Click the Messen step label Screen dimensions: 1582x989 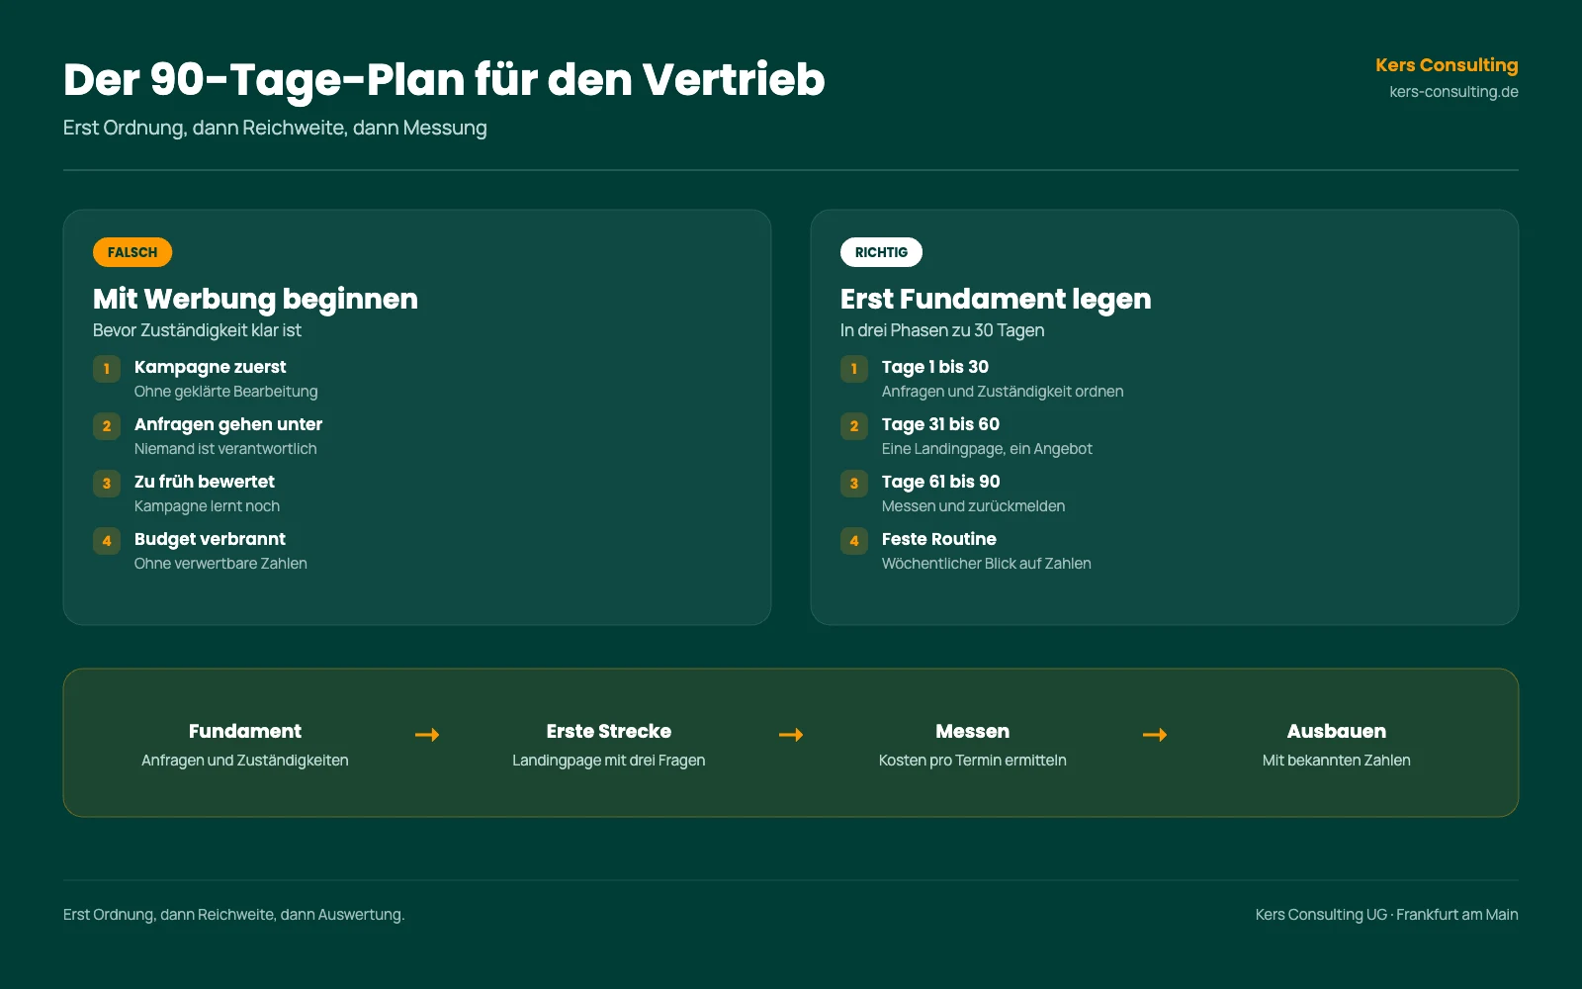[973, 731]
